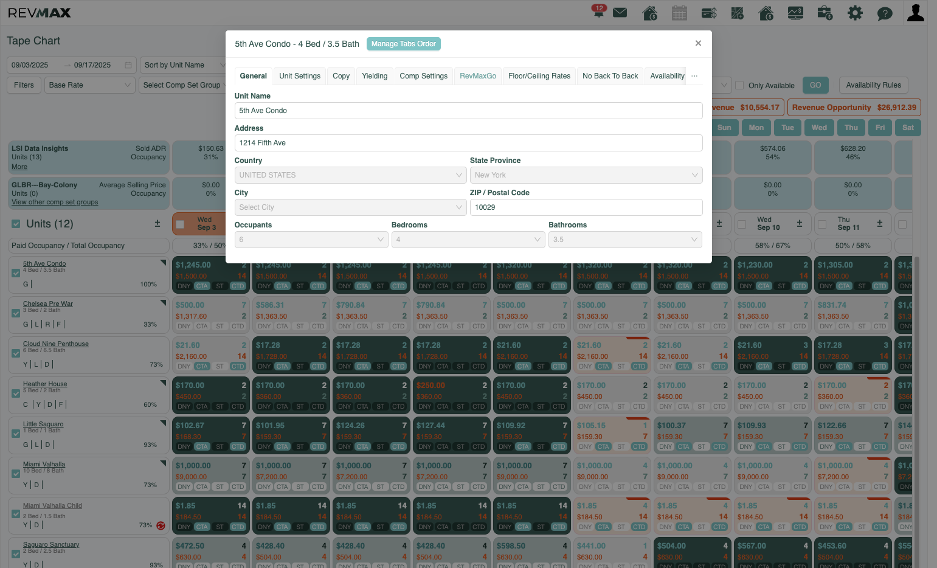The width and height of the screenshot is (937, 568).
Task: Open the user profile icon
Action: point(916,12)
